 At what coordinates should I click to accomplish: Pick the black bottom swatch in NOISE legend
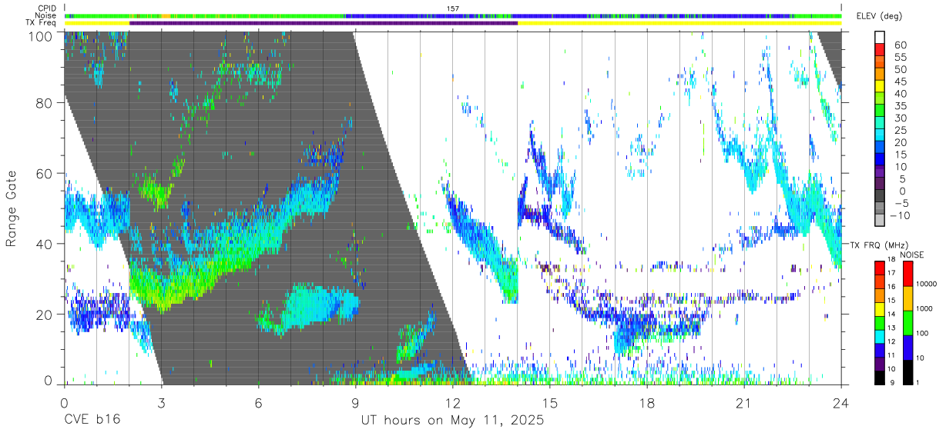click(x=907, y=372)
